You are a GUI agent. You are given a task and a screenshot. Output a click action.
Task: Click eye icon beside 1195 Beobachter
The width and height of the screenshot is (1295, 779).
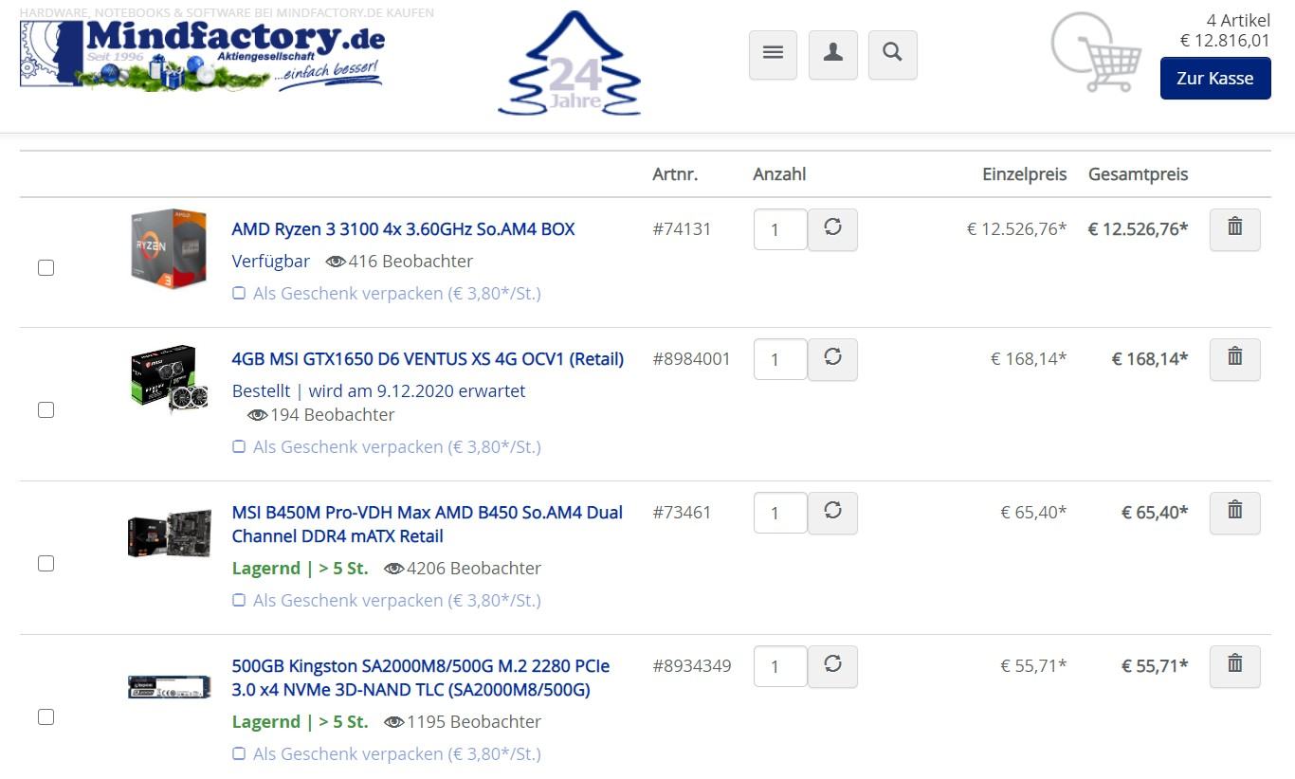[x=393, y=722]
